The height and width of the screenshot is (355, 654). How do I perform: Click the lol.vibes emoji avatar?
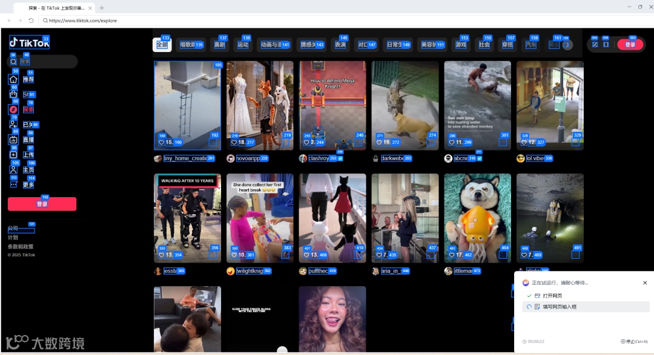pos(521,158)
